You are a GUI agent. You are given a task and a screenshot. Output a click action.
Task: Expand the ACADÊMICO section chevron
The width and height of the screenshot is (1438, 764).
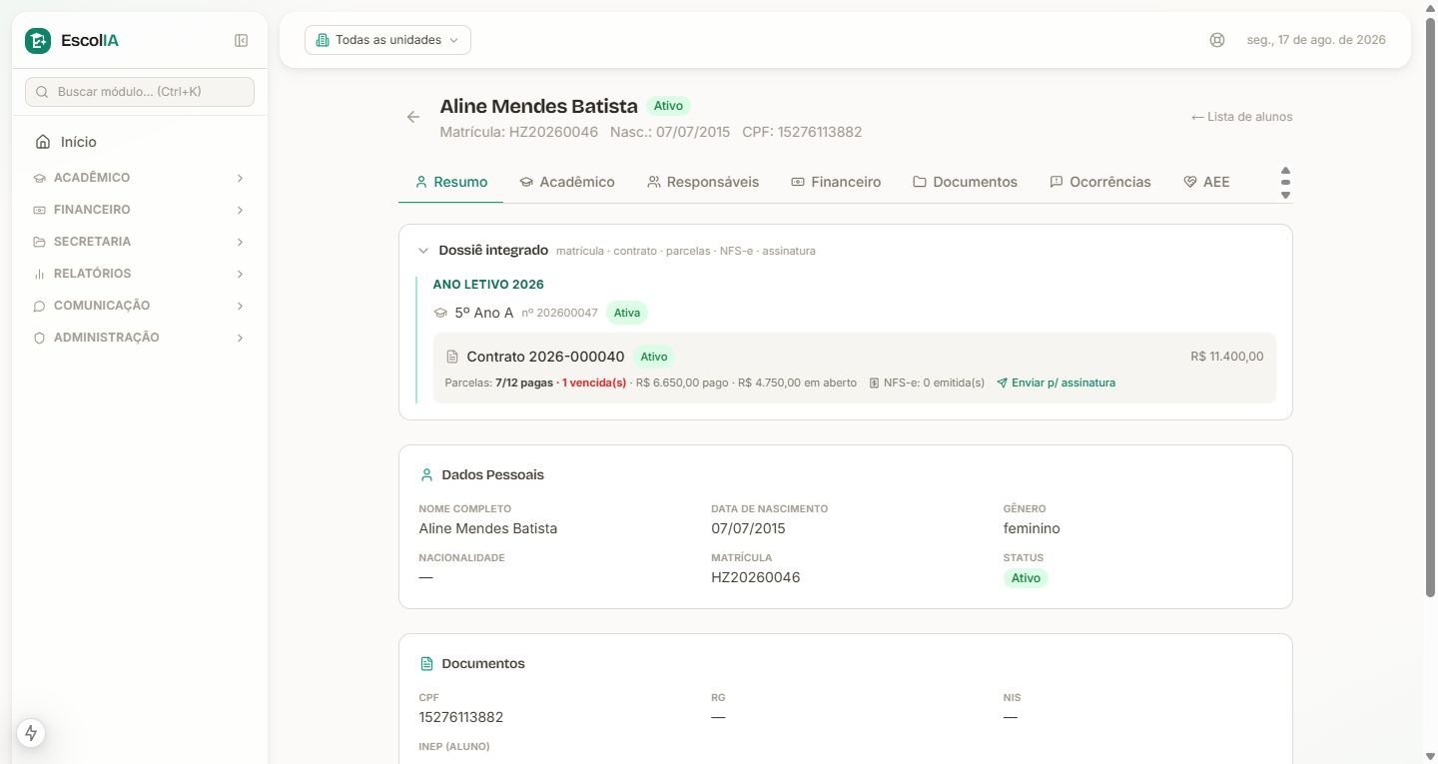pos(240,178)
